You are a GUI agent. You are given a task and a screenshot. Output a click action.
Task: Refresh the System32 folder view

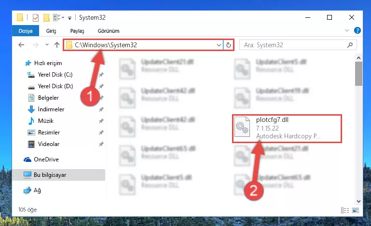click(228, 45)
